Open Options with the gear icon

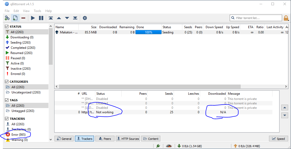[85, 18]
